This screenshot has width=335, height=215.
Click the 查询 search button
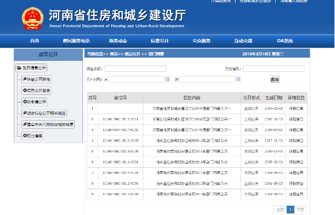275,80
